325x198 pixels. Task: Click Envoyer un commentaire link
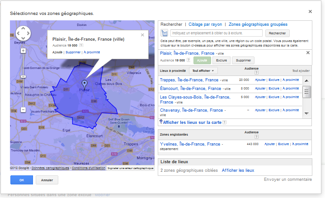[287, 179]
